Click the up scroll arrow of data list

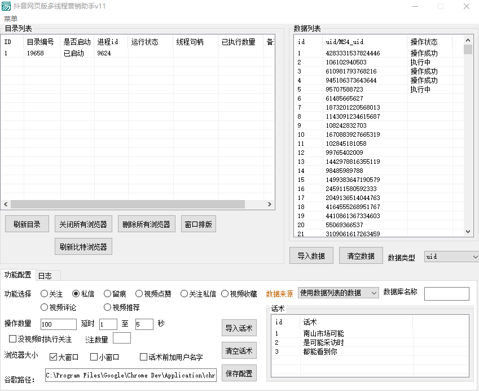coord(468,40)
